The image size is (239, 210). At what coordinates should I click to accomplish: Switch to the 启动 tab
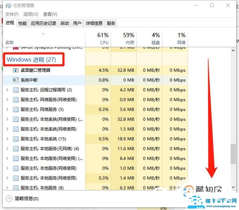(65, 23)
